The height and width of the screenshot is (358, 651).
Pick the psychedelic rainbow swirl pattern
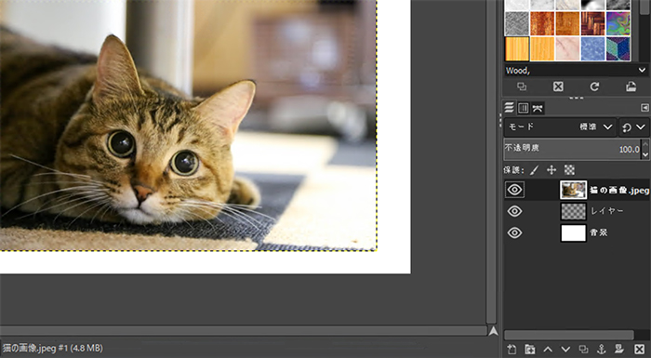tap(618, 23)
